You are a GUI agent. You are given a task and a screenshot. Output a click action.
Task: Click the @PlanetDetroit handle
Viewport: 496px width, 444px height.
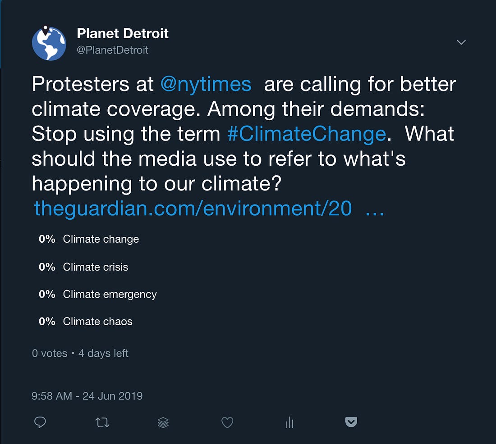tap(112, 50)
